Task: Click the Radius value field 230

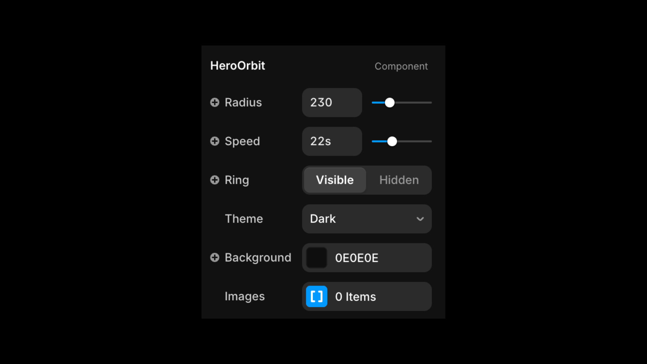Action: [332, 102]
